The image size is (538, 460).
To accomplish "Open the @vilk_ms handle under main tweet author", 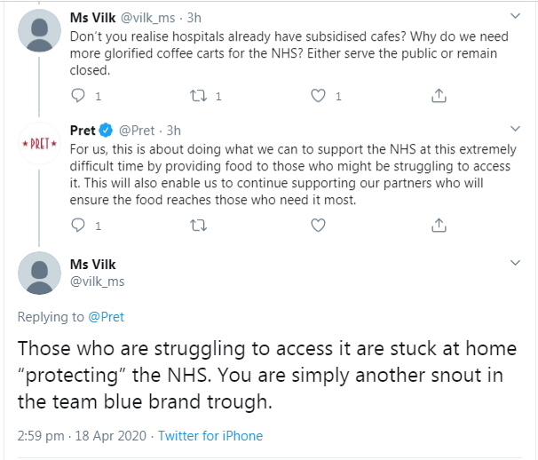I will [x=97, y=282].
